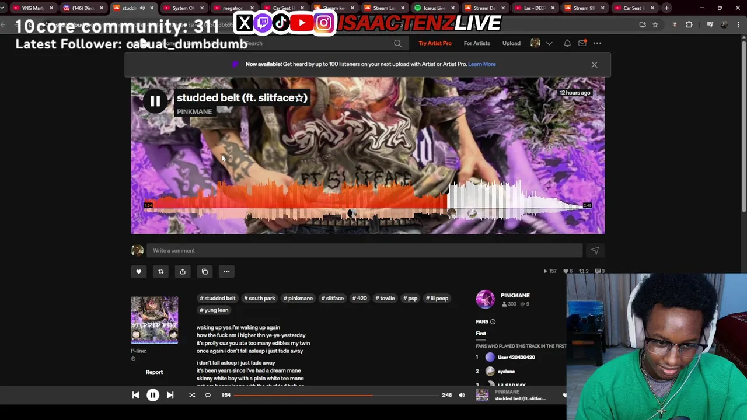Open the messages envelope icon

[x=582, y=43]
